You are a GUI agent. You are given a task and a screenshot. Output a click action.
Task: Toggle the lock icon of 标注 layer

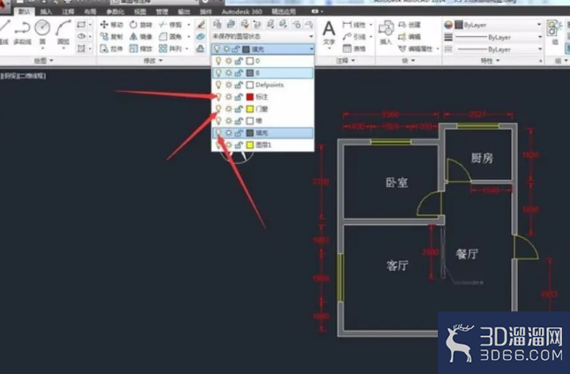click(239, 97)
